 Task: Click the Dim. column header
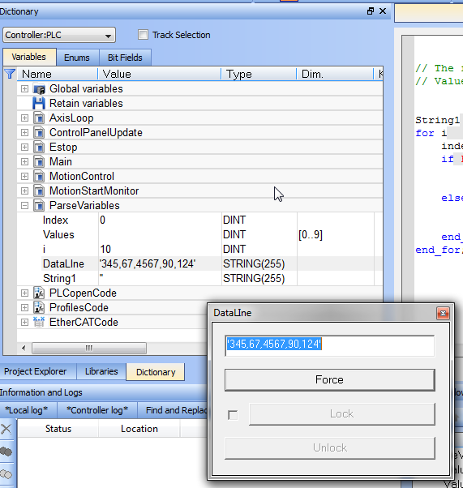click(335, 74)
